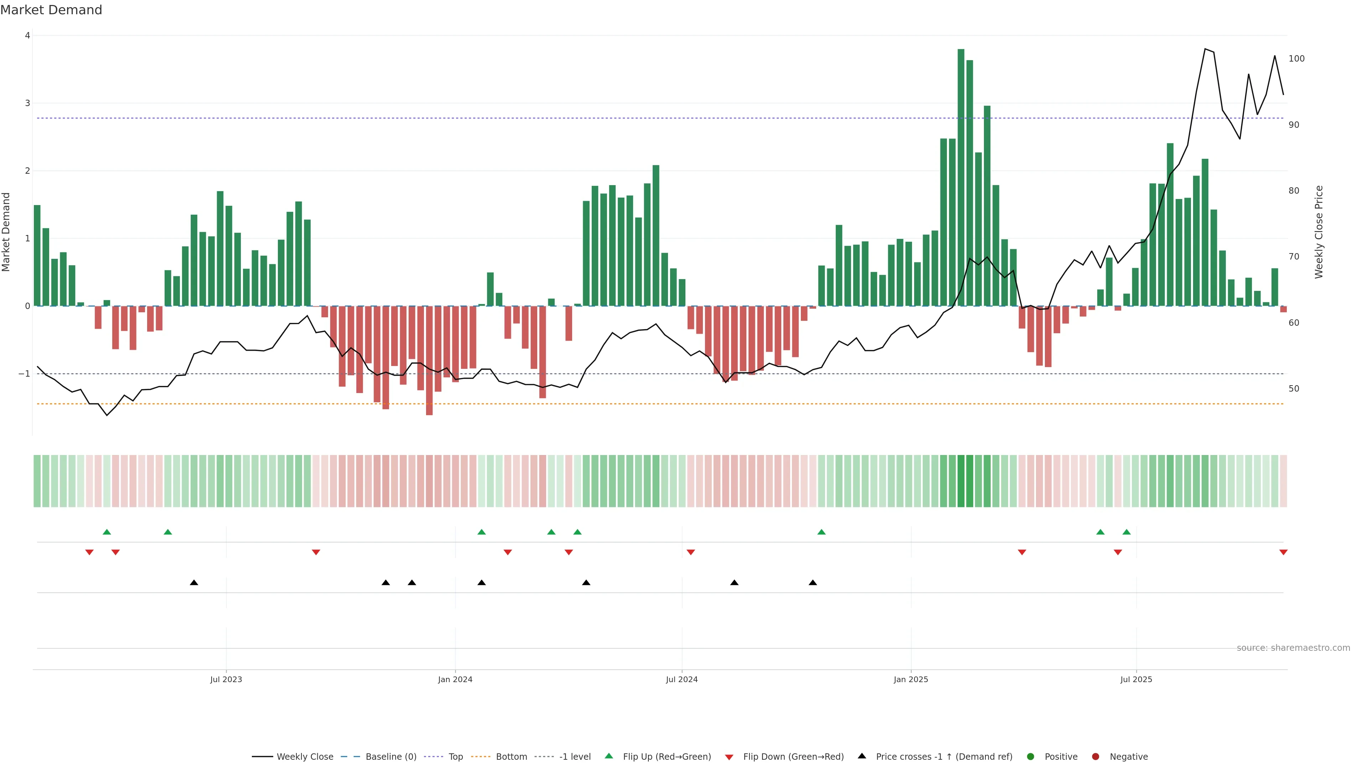Click black Price crosses -1 legend triangle
Image resolution: width=1368 pixels, height=769 pixels.
862,756
